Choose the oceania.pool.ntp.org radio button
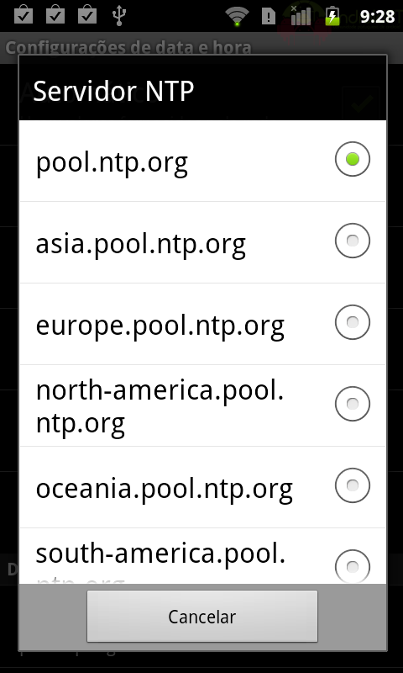Screen dimensions: 403x673 [x=352, y=485]
